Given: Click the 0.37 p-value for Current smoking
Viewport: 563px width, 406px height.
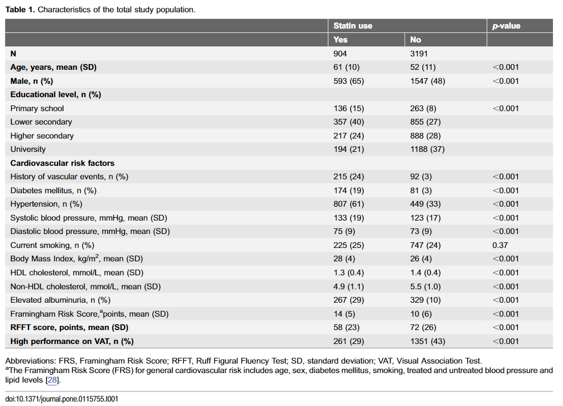Looking at the screenshot, I should click(500, 246).
